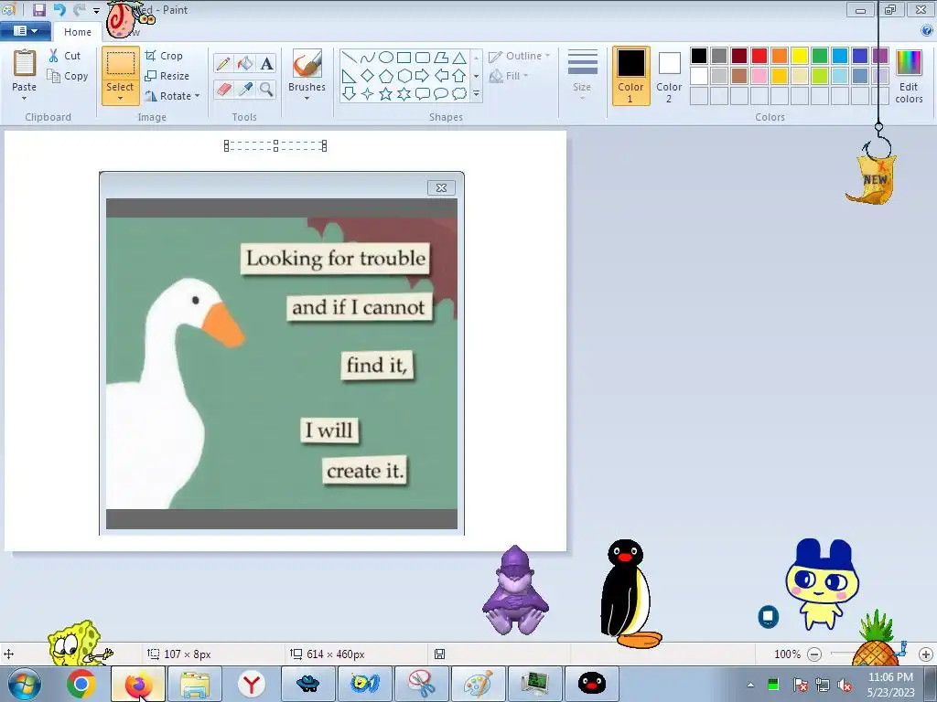Open the Select tool dropdown arrow
This screenshot has height=702, width=937.
(x=120, y=99)
